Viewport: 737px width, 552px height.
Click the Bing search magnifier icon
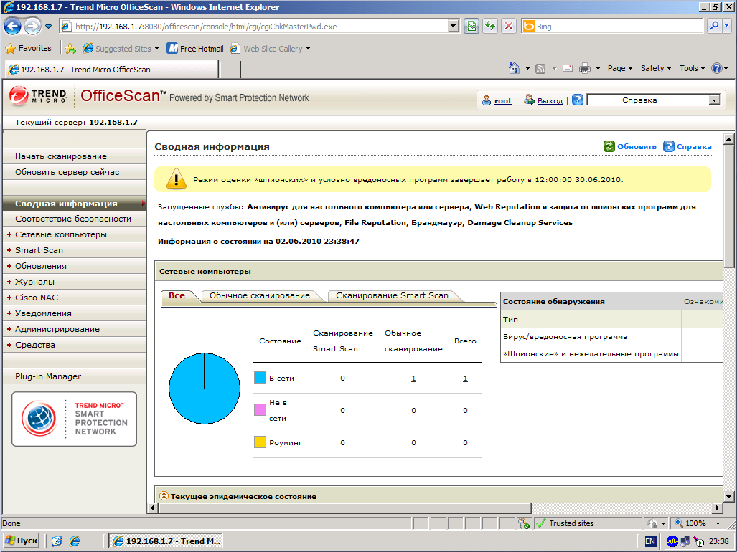pos(714,27)
